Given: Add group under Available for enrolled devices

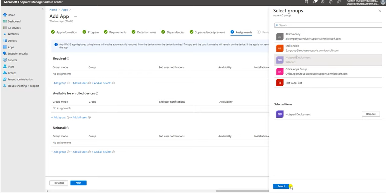Looking at the screenshot, I should (x=59, y=118).
